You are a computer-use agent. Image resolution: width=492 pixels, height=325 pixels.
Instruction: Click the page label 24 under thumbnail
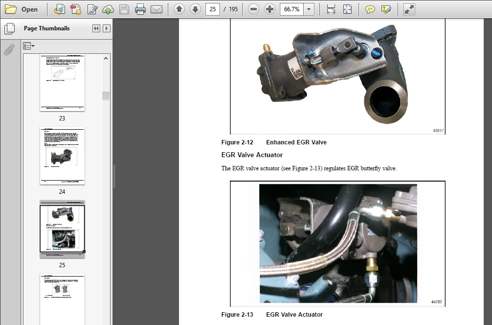tap(62, 191)
